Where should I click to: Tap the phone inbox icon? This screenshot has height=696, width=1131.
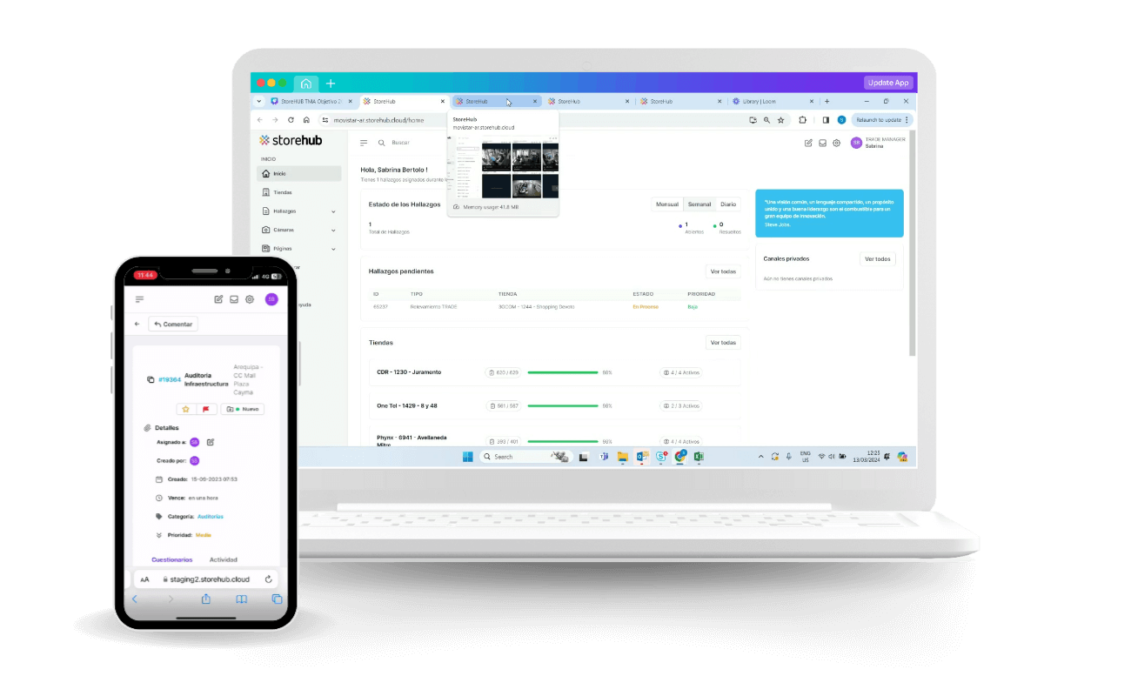(x=234, y=299)
